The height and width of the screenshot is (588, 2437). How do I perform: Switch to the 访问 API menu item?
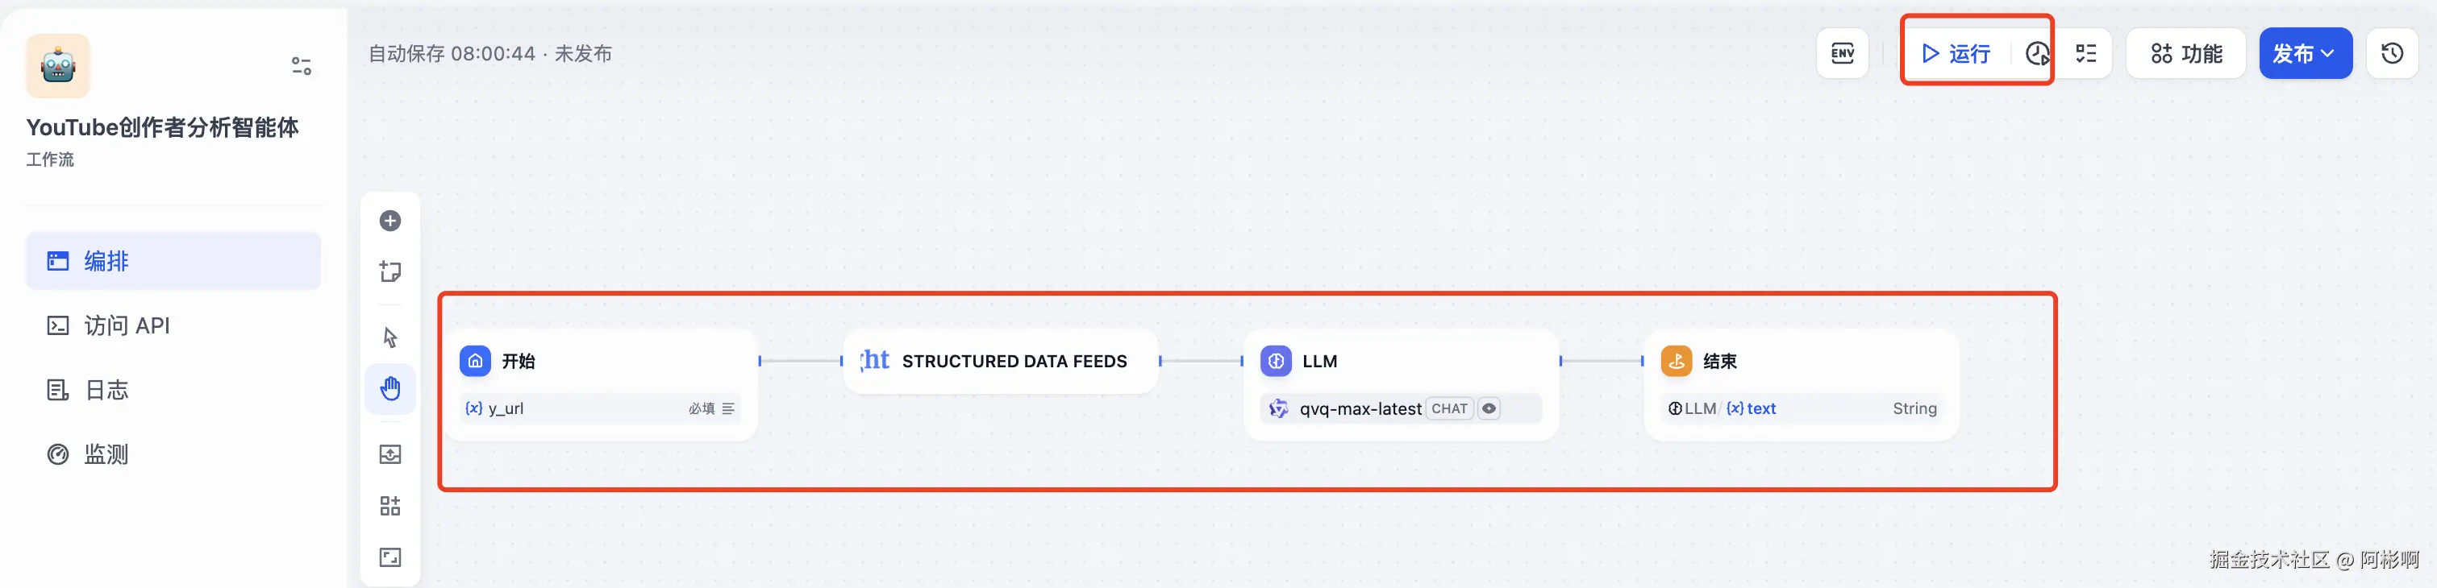(127, 326)
